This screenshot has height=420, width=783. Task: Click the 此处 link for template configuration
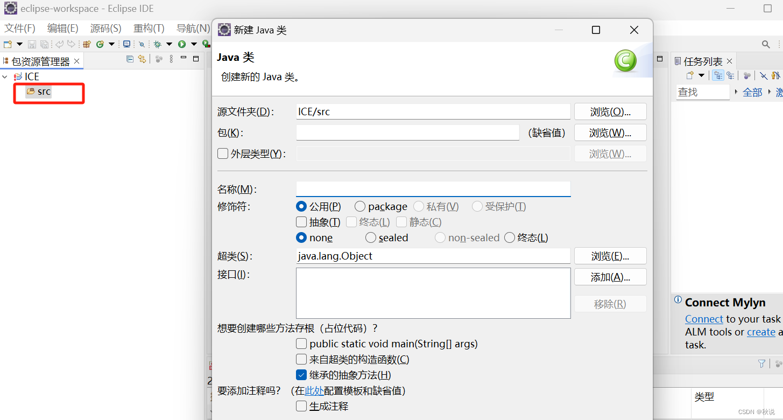314,390
